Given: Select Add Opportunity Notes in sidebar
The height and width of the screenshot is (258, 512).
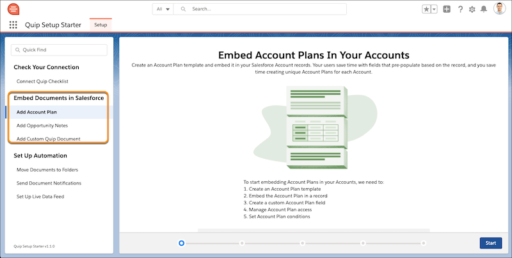Looking at the screenshot, I should coord(42,125).
